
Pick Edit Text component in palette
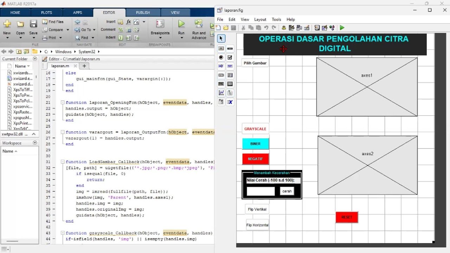221,66
